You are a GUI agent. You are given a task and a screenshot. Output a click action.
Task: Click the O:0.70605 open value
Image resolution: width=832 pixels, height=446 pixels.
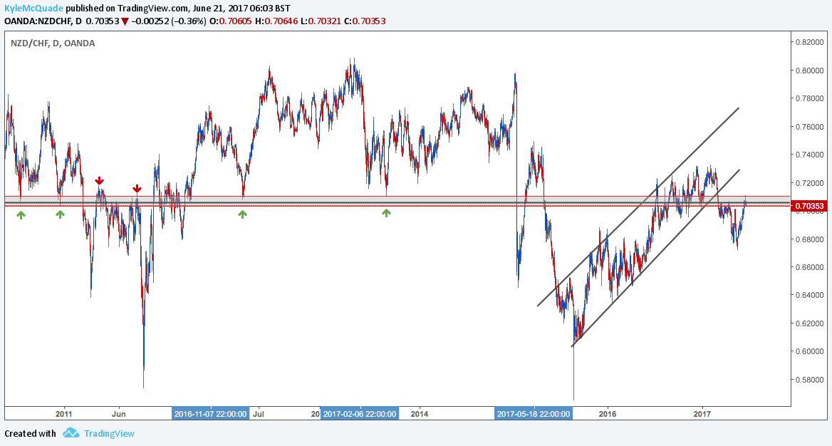coord(231,21)
